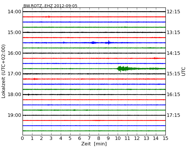This screenshot has width=188, height=150.
Task: Click x-axis tick label 2
Action: coord(41,138)
